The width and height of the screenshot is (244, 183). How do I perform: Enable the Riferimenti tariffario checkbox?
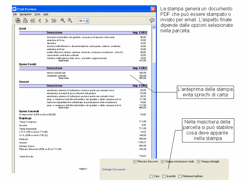180,176
